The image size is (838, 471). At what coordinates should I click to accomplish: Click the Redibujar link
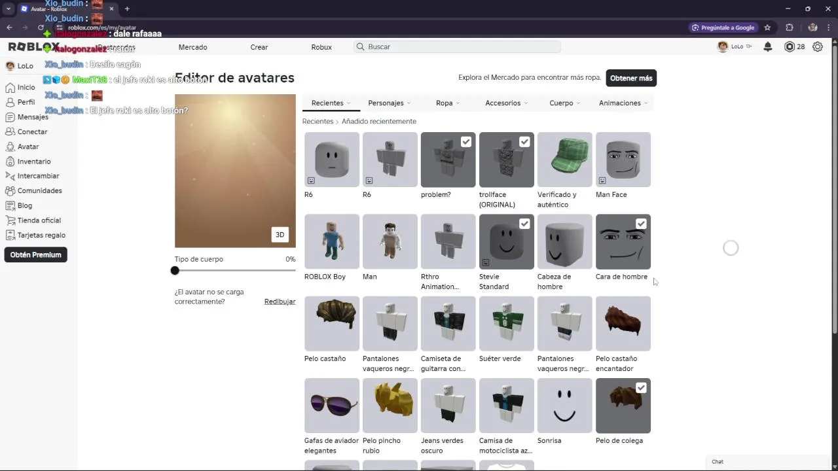pos(280,302)
